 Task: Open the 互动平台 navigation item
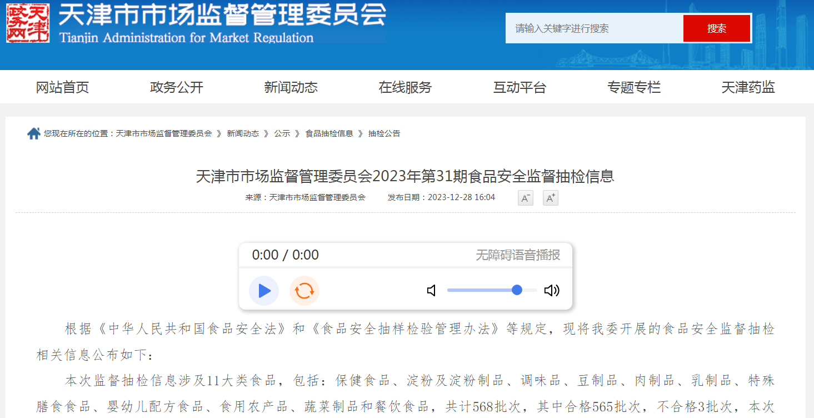(x=520, y=87)
